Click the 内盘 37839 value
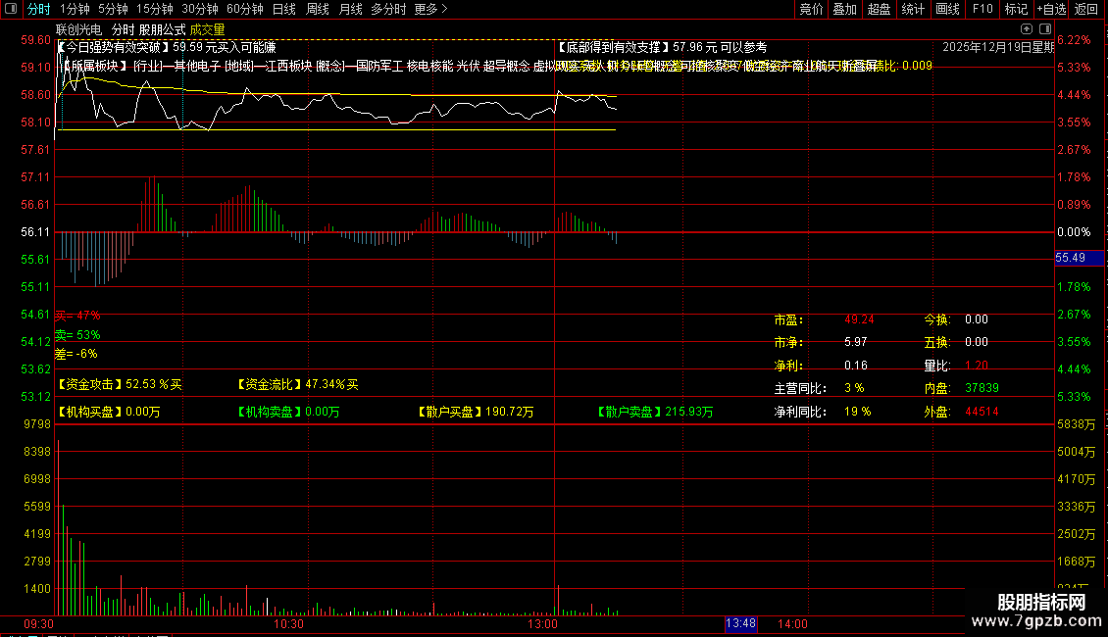Viewport: 1108px width, 637px height. pos(982,388)
